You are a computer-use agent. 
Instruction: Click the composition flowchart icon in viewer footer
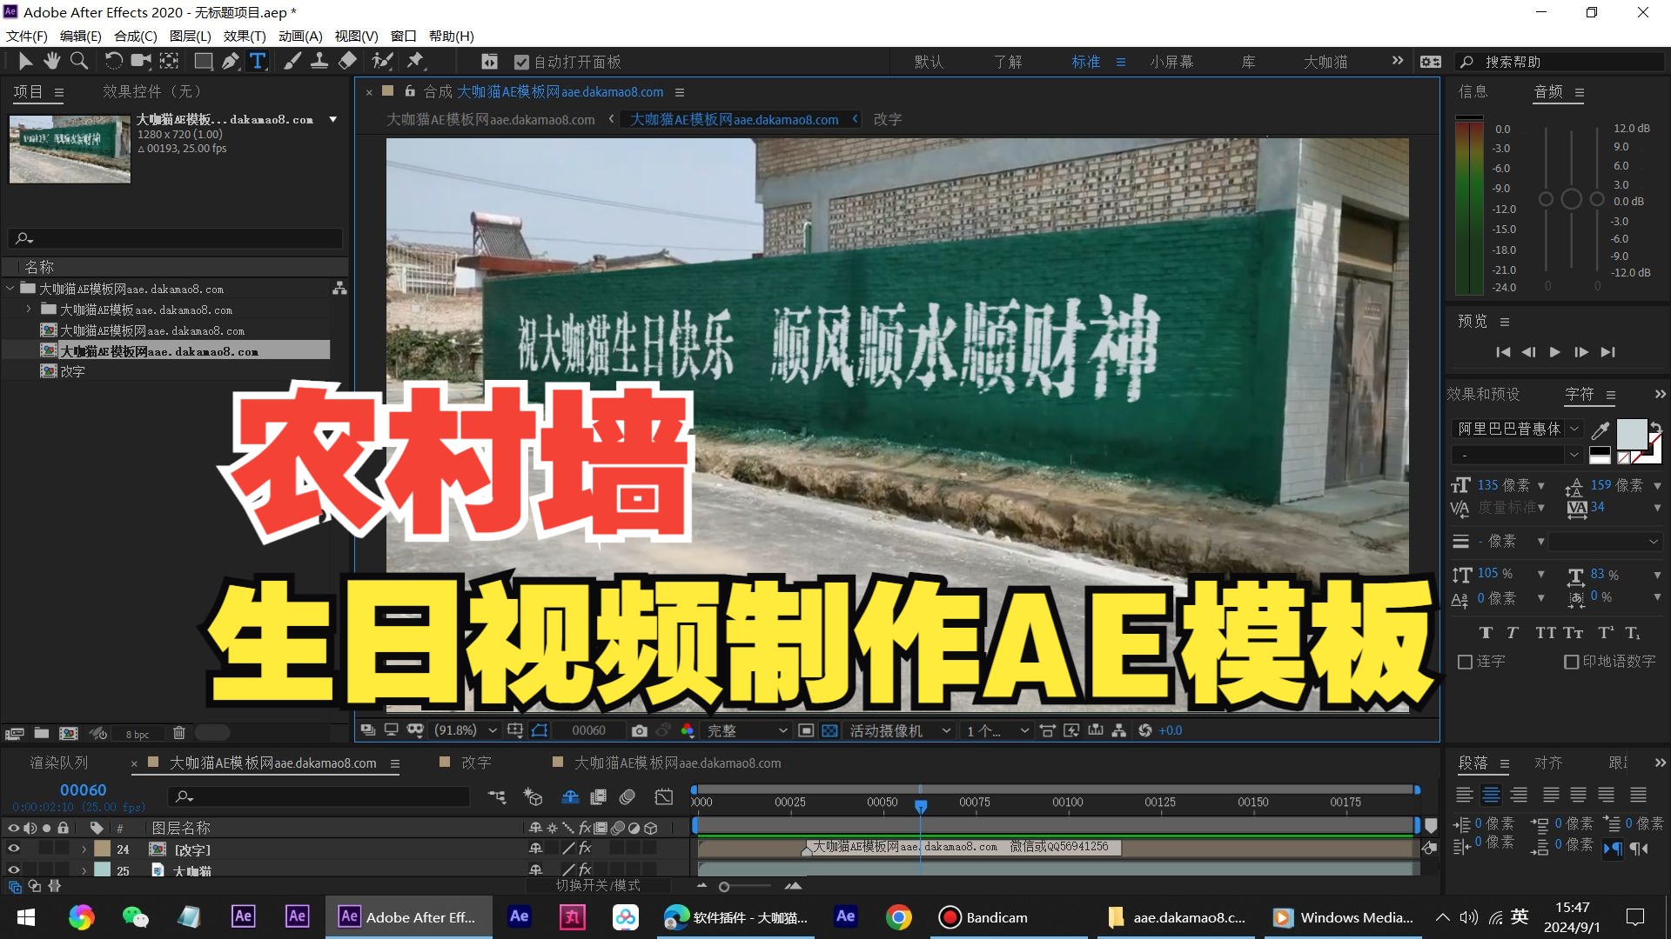point(1119,730)
